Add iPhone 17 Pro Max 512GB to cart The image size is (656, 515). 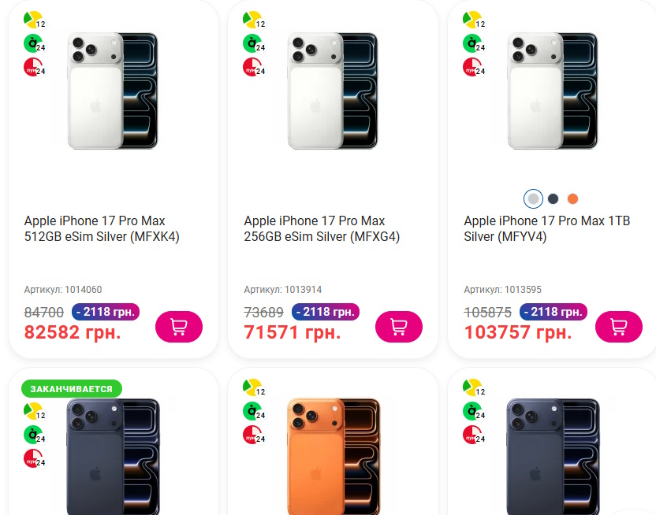[x=179, y=327]
